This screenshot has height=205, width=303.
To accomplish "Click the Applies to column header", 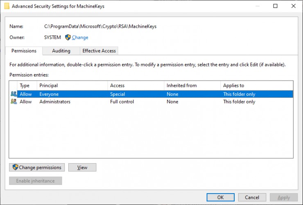I will [x=257, y=86].
